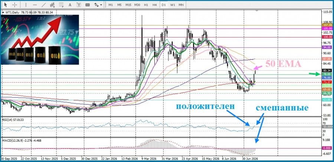Switch to M15 timeframe
The width and height of the screenshot is (334, 162).
(128, 4)
